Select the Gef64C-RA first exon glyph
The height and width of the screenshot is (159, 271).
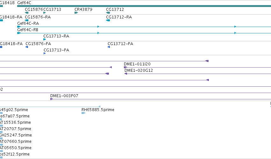pos(19,27)
